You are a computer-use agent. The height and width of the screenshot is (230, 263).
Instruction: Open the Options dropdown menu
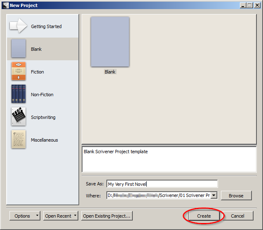38,216
